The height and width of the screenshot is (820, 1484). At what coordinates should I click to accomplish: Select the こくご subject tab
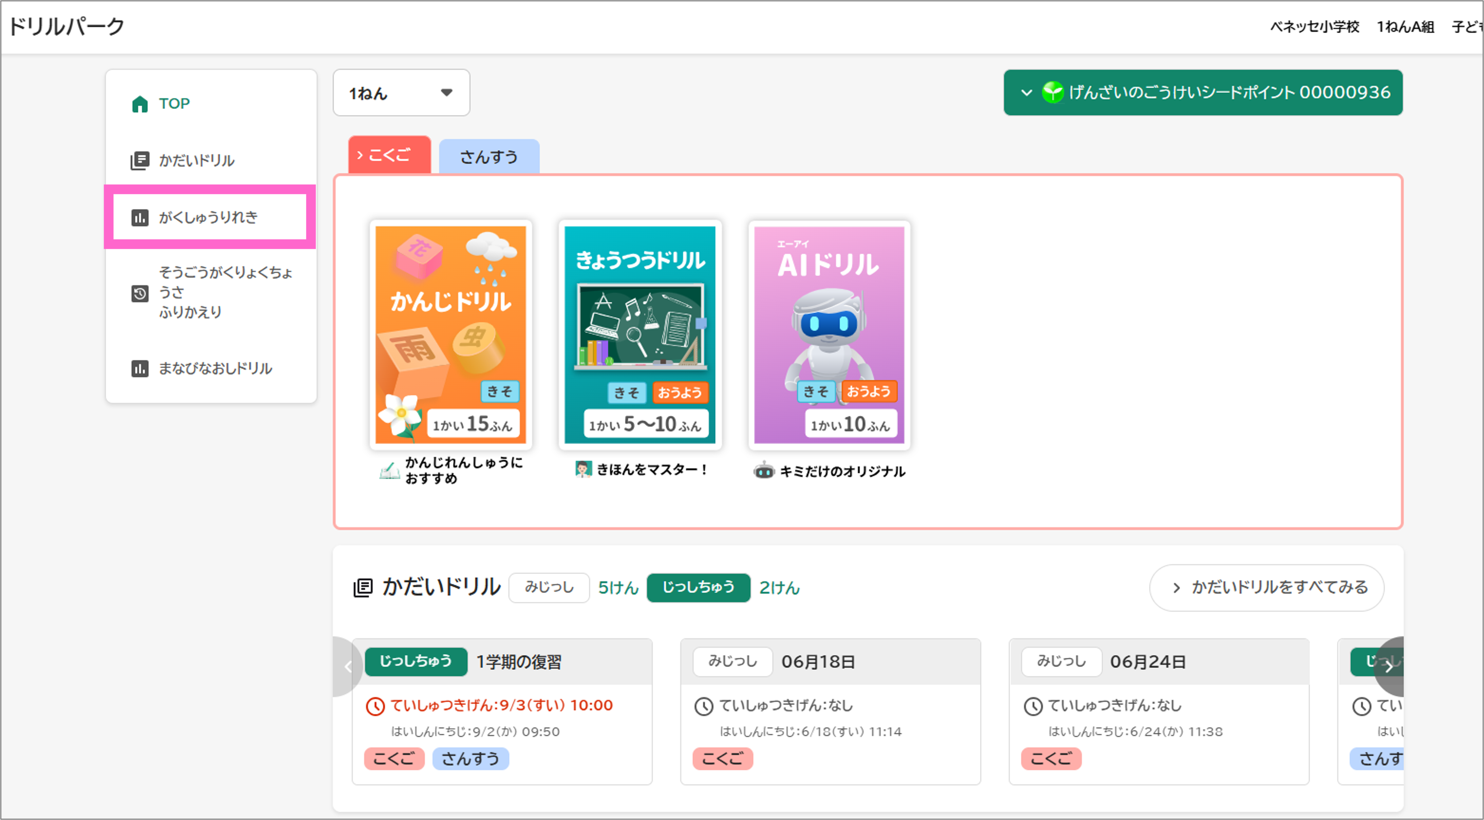pos(390,155)
